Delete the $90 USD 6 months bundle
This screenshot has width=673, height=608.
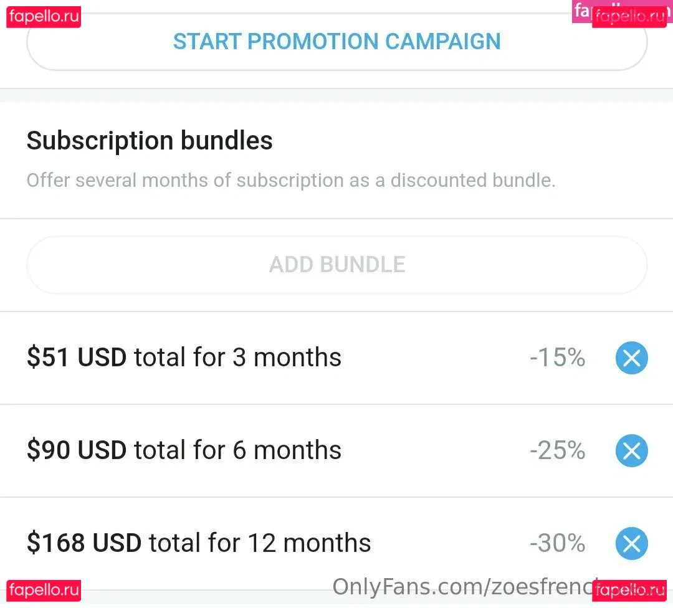click(x=631, y=451)
